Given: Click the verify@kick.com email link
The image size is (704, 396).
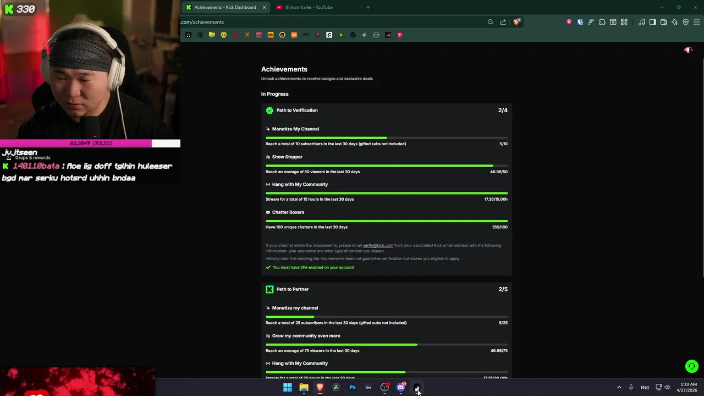Looking at the screenshot, I should click(378, 245).
